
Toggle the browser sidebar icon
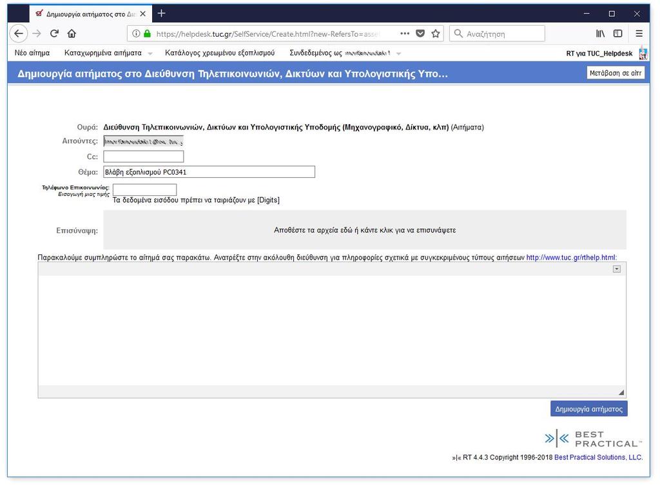(618, 33)
